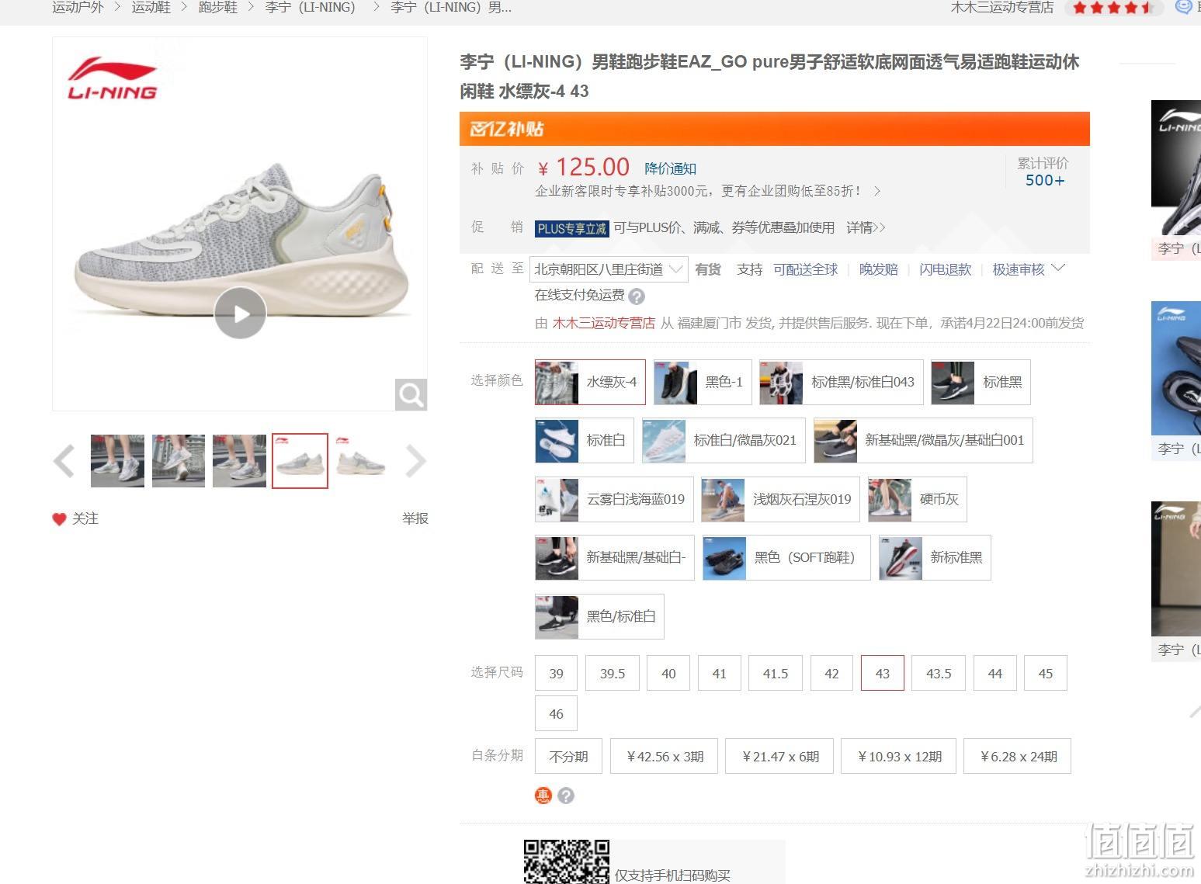Select color 黑色-1
The width and height of the screenshot is (1201, 884).
tap(703, 382)
